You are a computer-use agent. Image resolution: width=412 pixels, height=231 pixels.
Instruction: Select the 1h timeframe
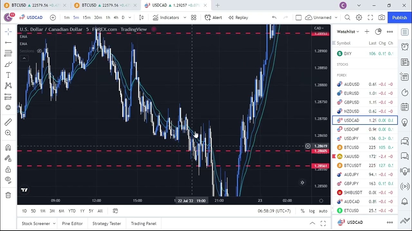point(108,18)
